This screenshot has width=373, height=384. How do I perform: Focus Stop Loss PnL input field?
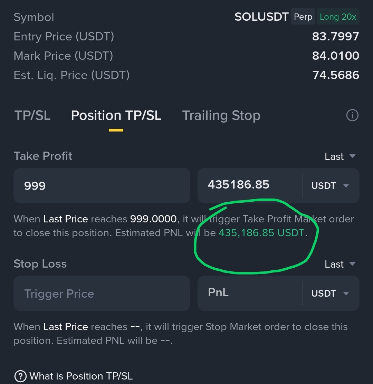tap(250, 293)
